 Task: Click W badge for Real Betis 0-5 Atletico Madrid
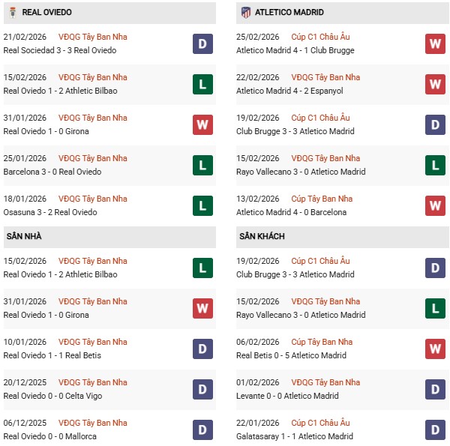pos(436,349)
